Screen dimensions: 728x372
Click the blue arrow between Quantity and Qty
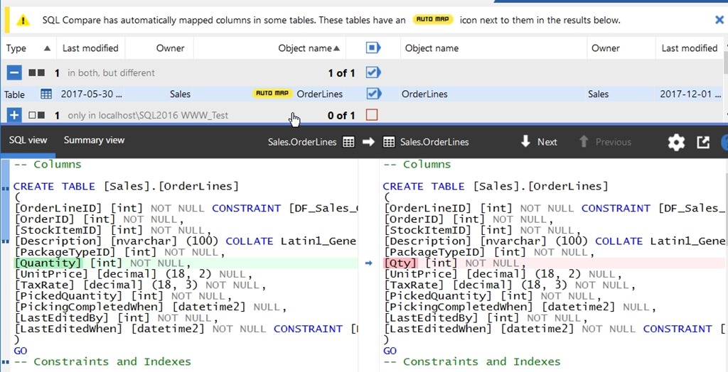pyautogui.click(x=368, y=263)
